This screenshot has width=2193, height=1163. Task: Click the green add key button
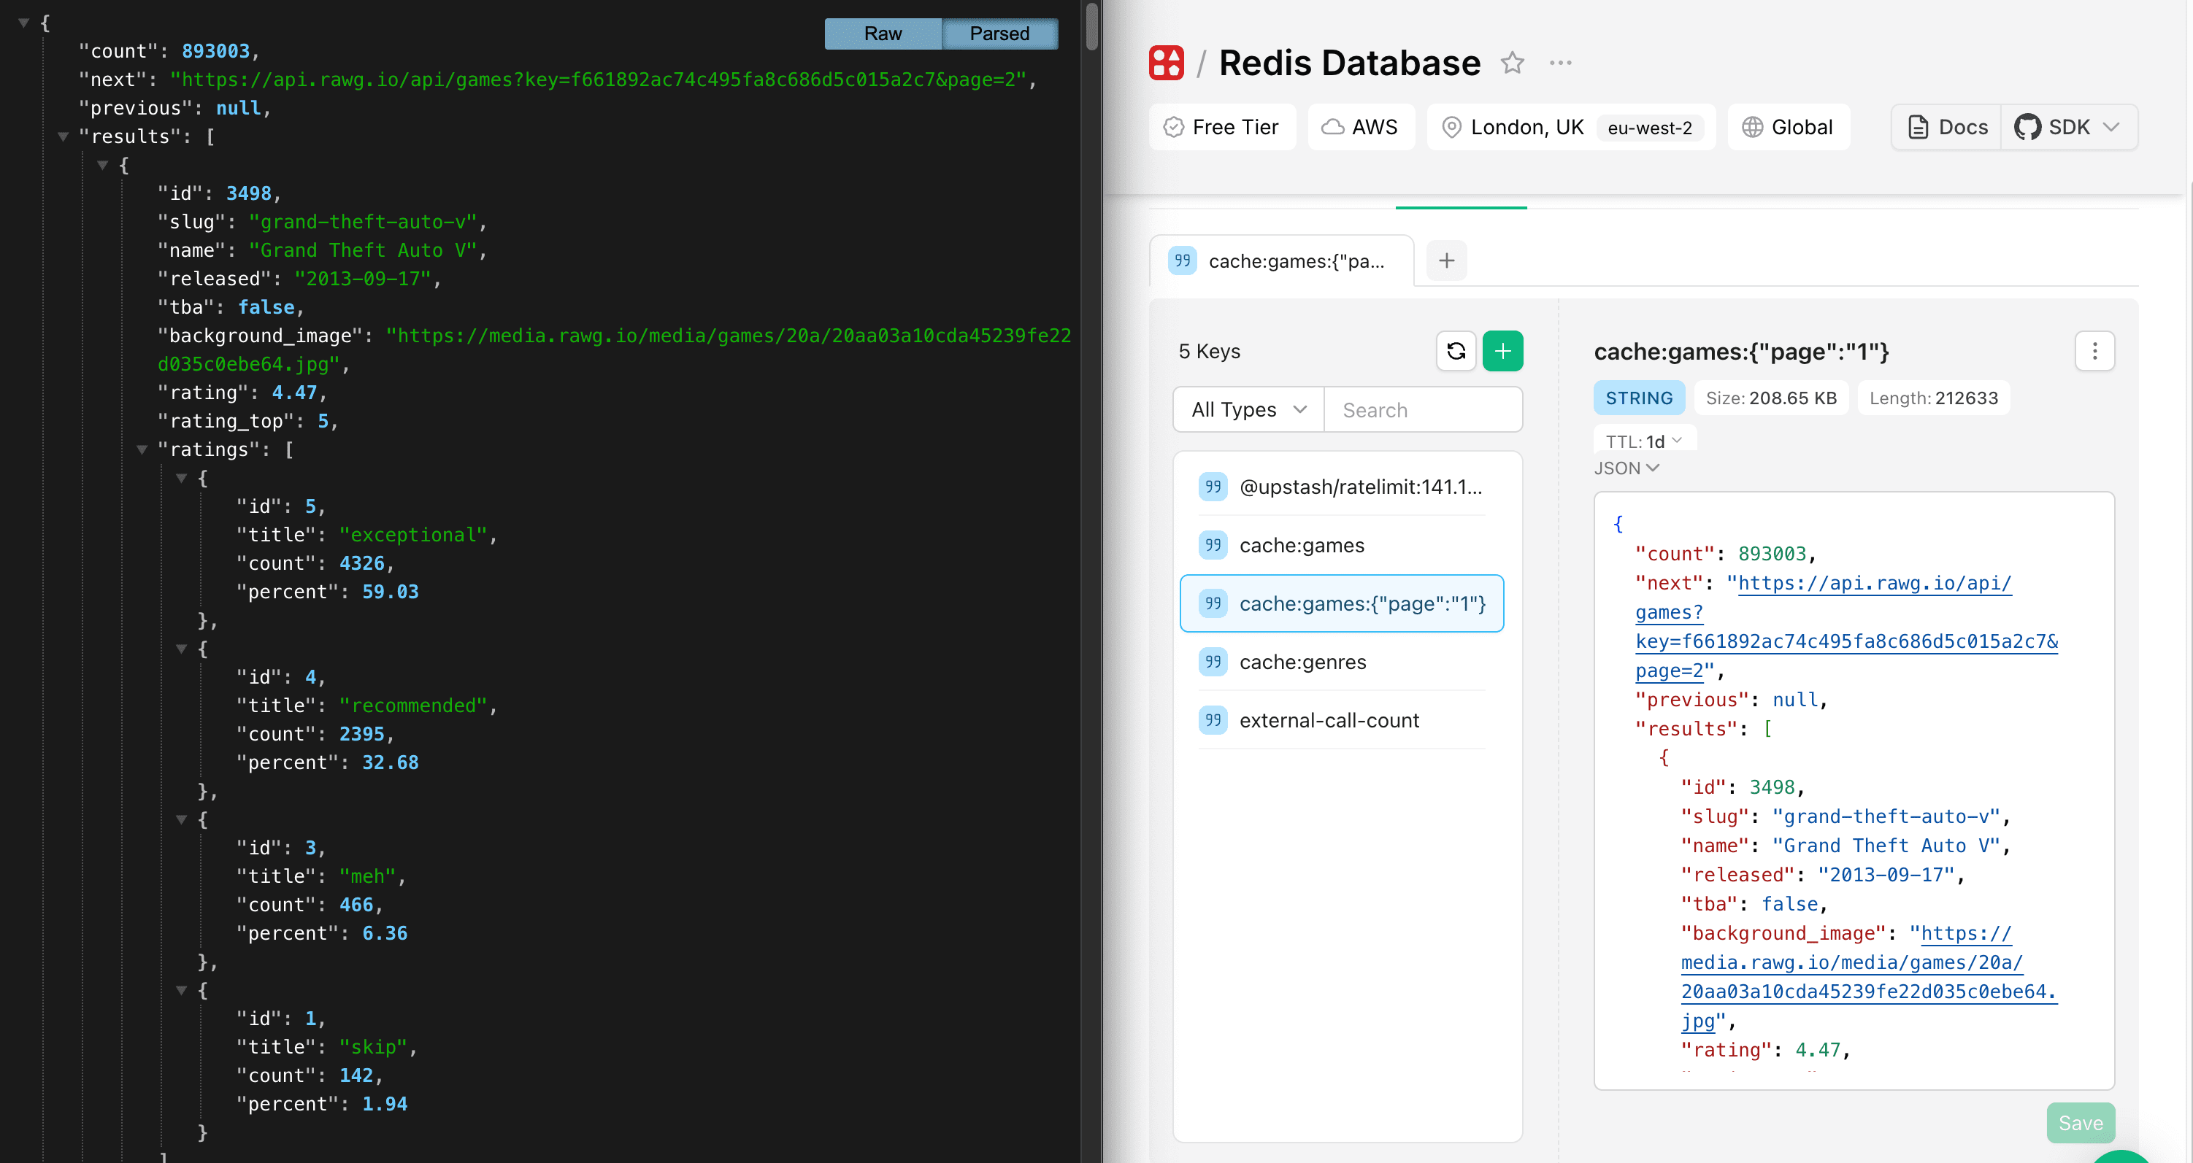click(1502, 352)
